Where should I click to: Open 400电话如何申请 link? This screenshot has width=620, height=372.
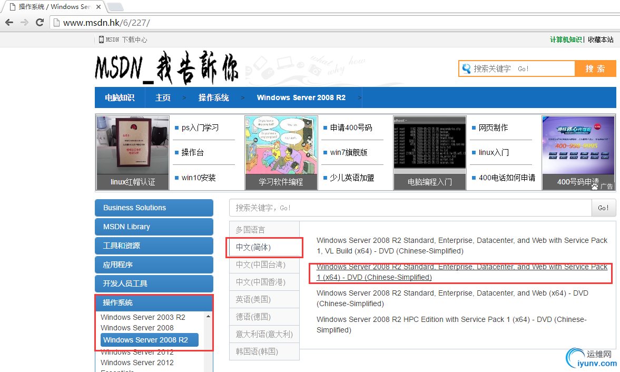click(507, 178)
